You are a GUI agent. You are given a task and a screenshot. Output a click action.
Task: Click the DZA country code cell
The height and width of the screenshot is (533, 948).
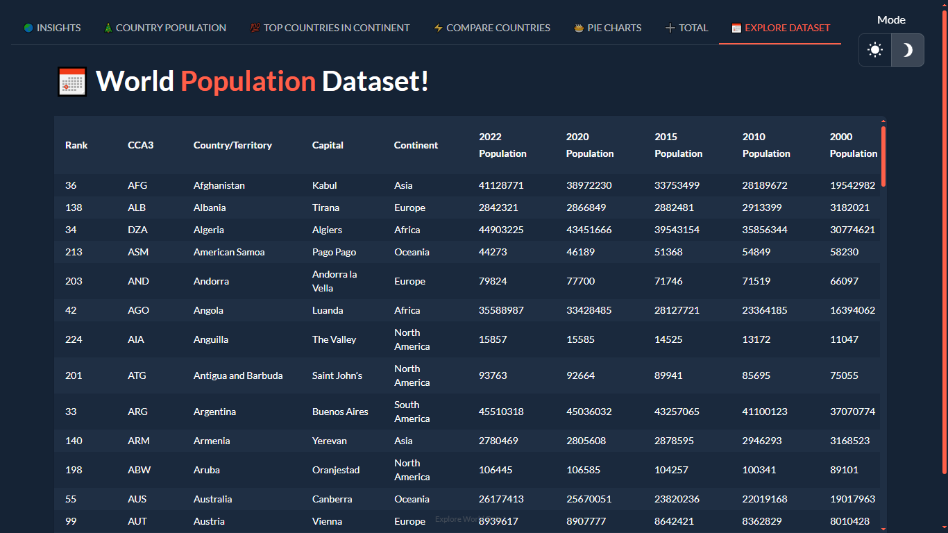(x=137, y=230)
